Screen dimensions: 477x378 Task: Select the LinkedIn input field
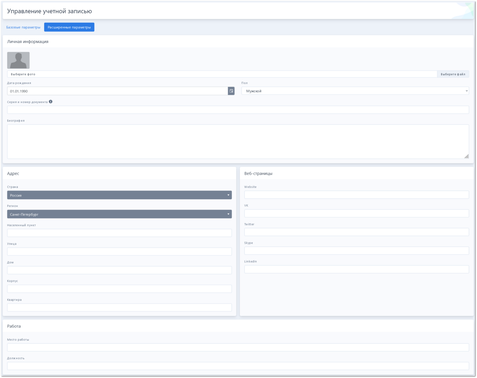(x=356, y=269)
